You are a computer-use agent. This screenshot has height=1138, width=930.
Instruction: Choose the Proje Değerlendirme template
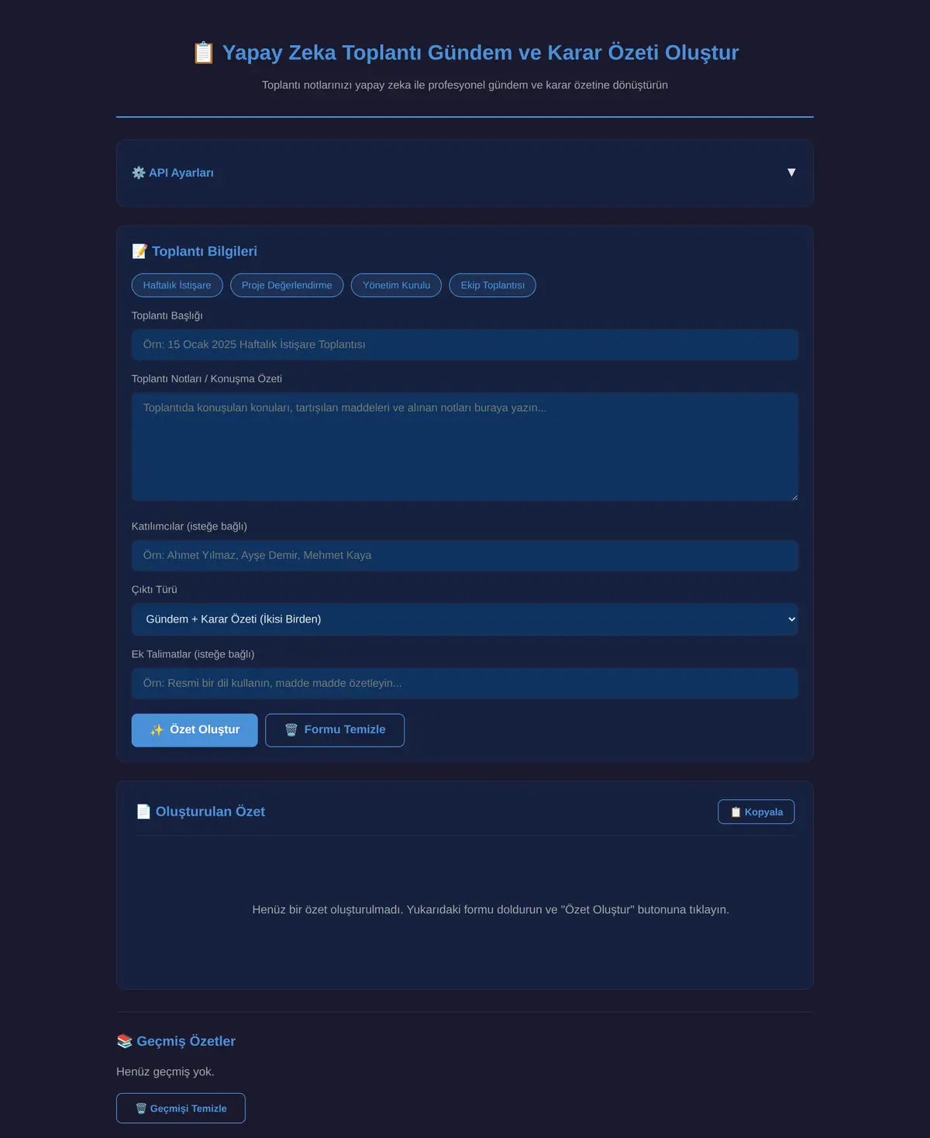tap(287, 285)
